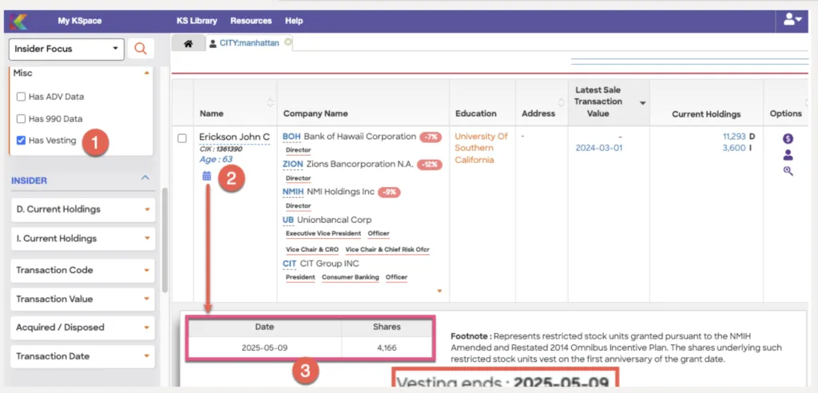Expand the D. Current Holdings filter
818x393 pixels.
[83, 209]
